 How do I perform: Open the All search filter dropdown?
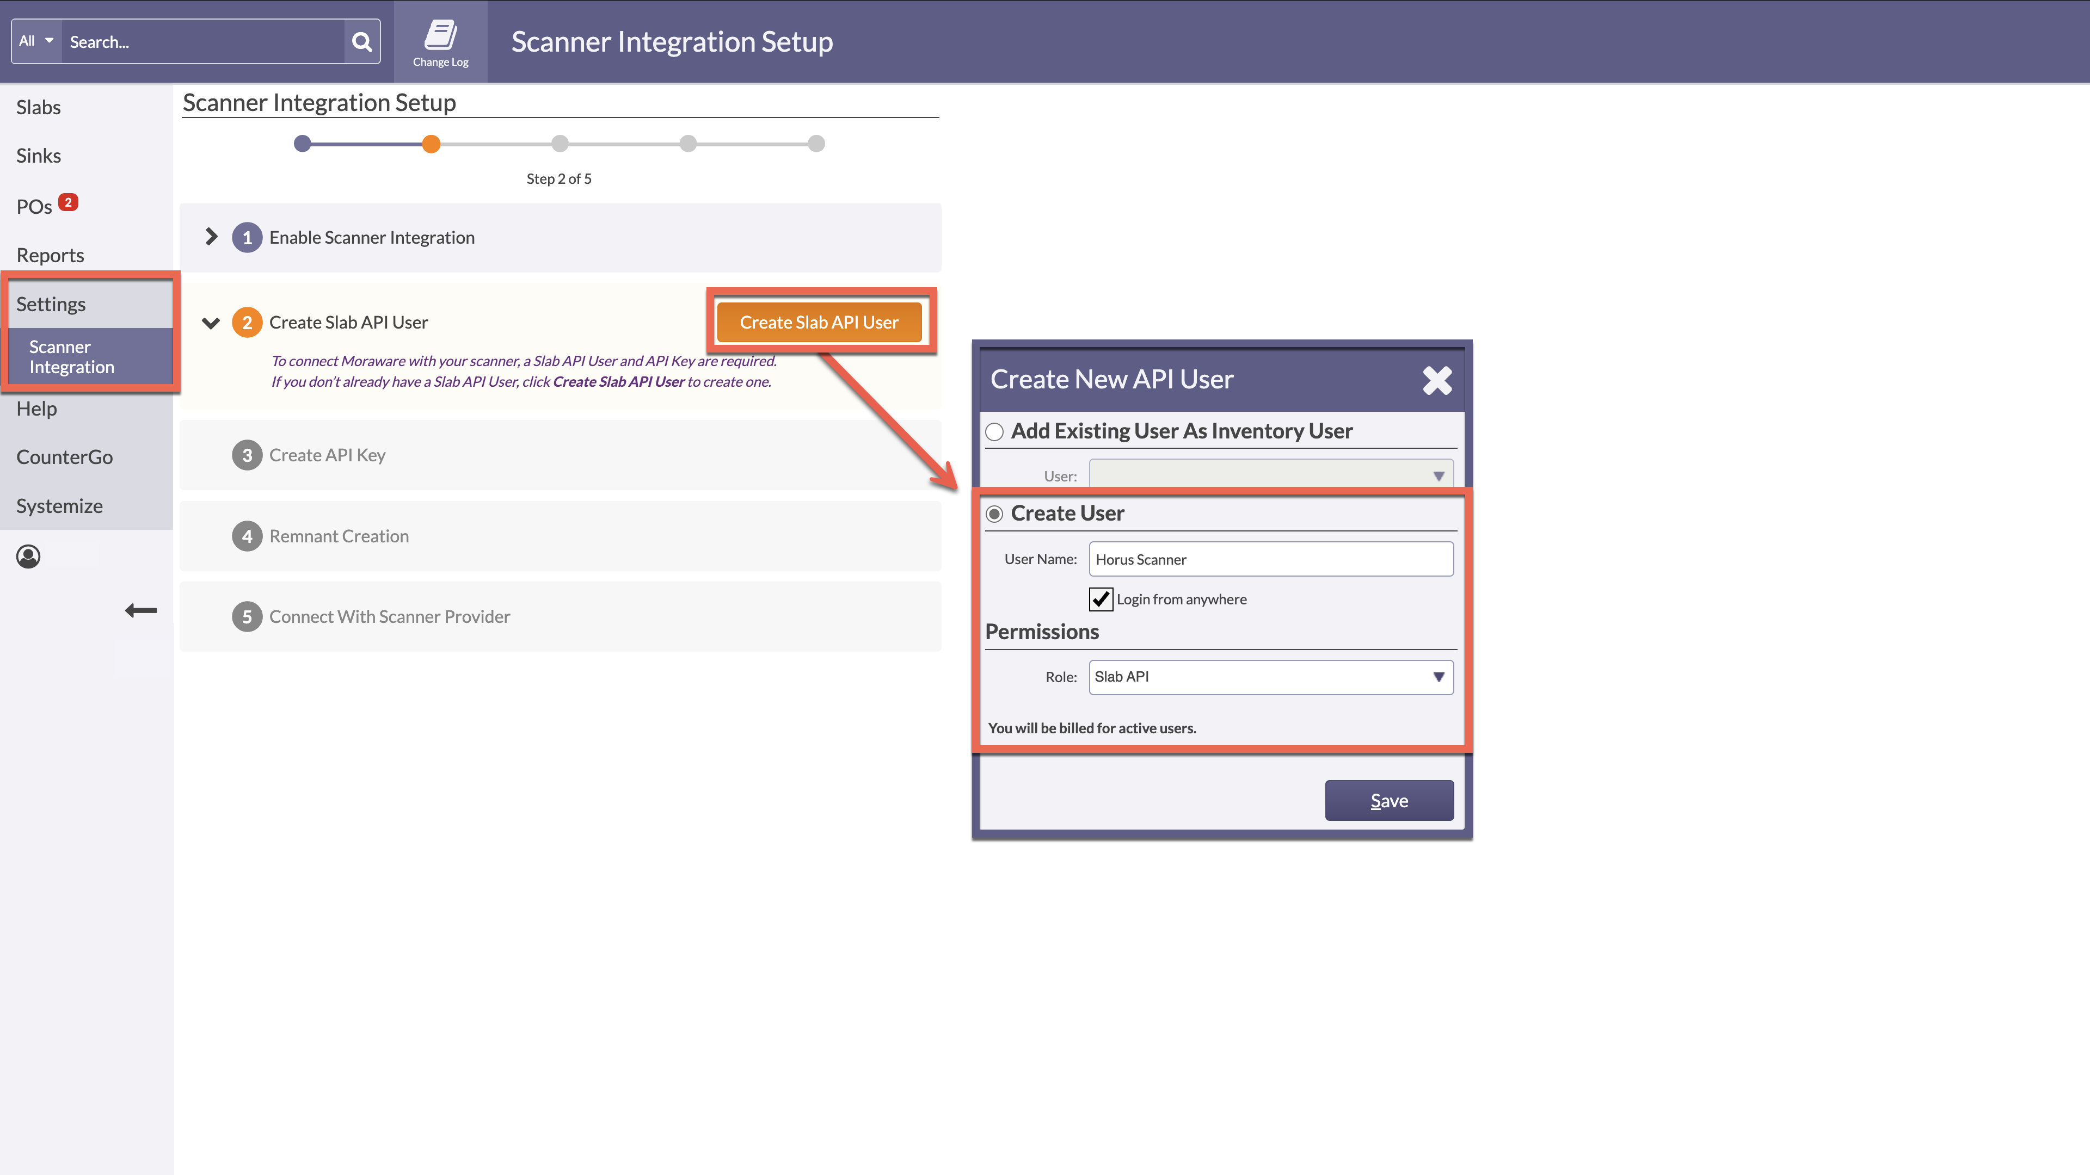click(34, 41)
